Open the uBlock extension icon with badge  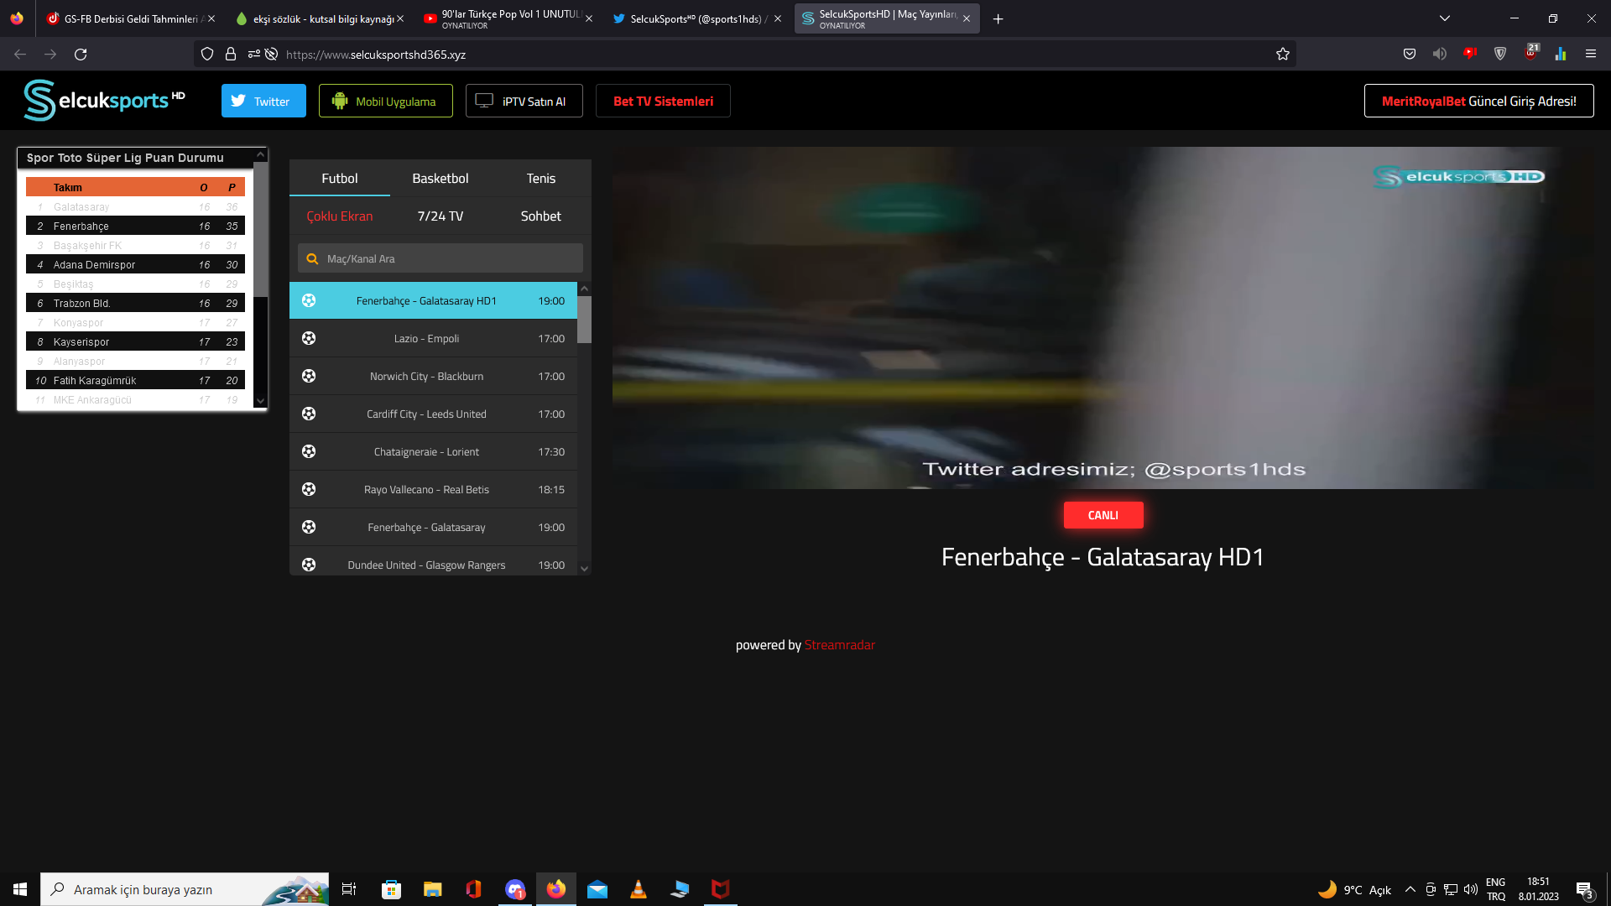coord(1530,53)
